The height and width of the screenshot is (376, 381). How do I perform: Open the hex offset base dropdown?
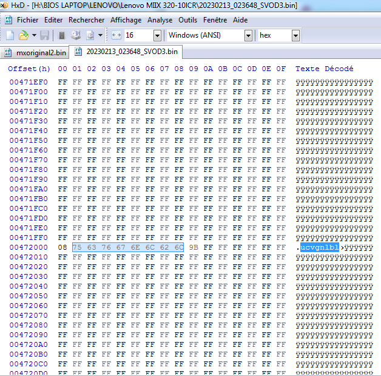pyautogui.click(x=295, y=36)
